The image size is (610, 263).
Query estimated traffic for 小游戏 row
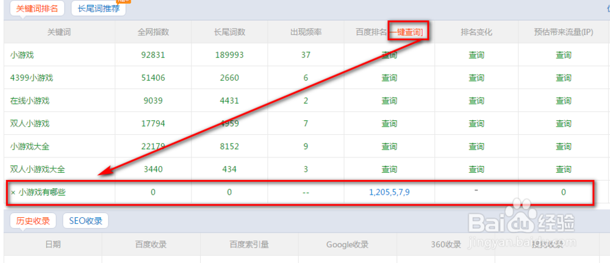point(563,55)
